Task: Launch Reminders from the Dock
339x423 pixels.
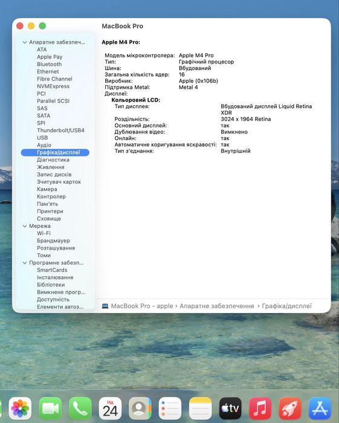Action: 170,408
